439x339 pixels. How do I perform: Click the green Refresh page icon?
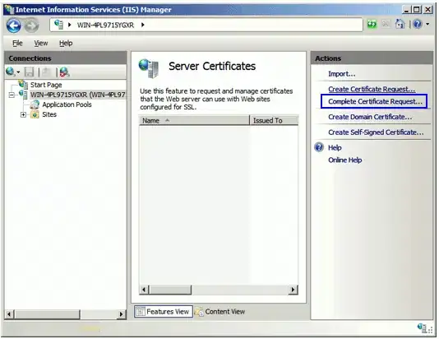[x=372, y=25]
